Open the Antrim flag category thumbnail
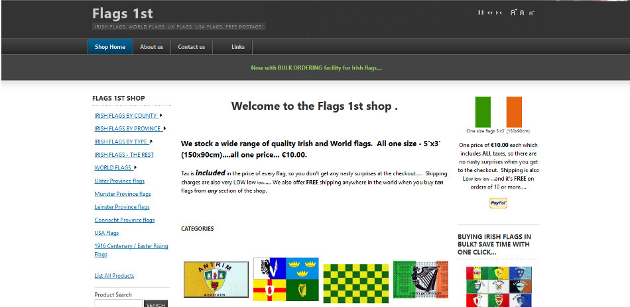The width and height of the screenshot is (630, 307). point(216,279)
